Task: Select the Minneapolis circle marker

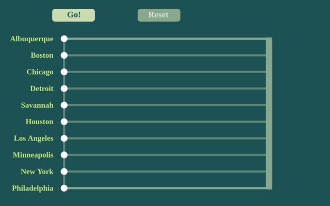Action: [x=64, y=155]
